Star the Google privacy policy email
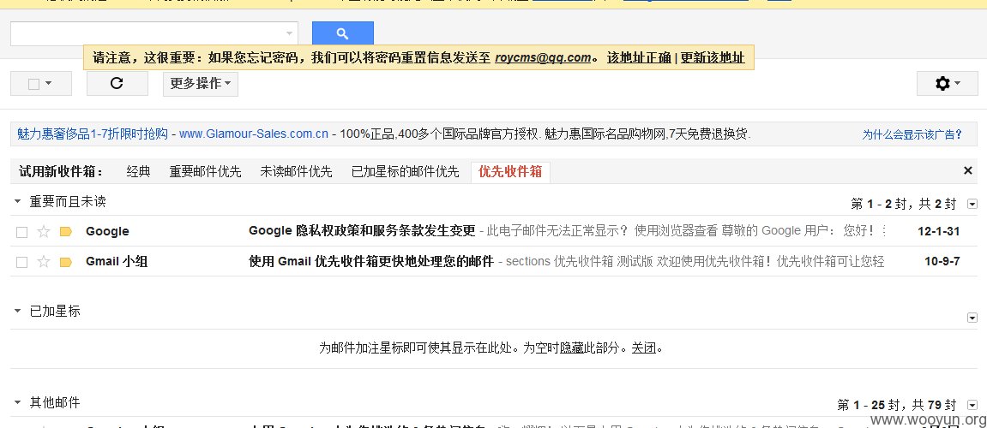 click(44, 231)
